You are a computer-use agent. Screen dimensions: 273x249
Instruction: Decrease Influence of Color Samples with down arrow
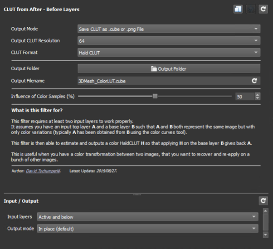(x=258, y=98)
